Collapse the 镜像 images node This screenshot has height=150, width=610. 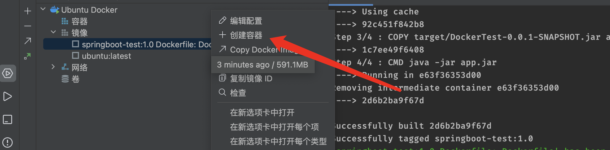tap(53, 32)
